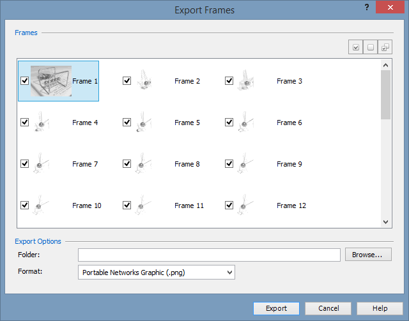Select the Frame 9 thumbnail image

click(x=245, y=163)
